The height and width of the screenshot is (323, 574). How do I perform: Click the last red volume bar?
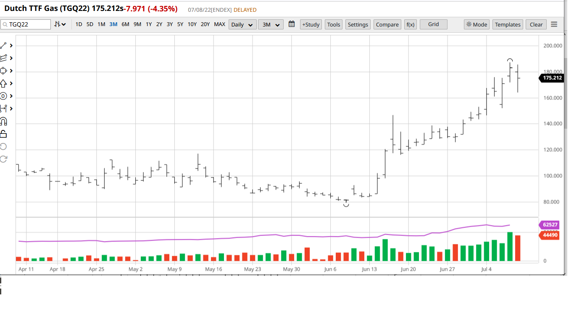[x=518, y=248]
